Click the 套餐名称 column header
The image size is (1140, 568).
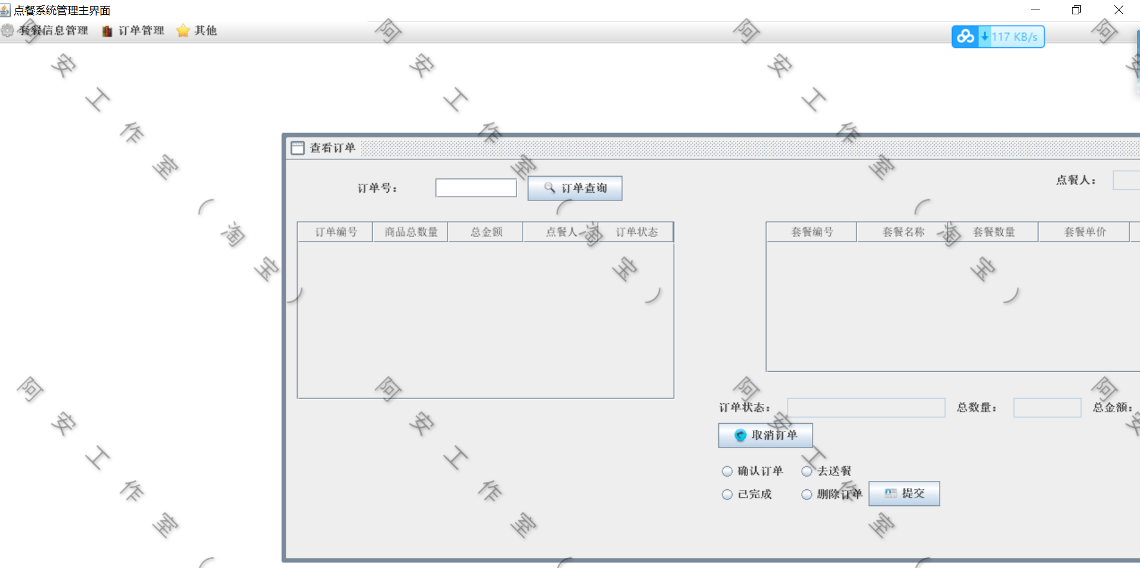[903, 232]
